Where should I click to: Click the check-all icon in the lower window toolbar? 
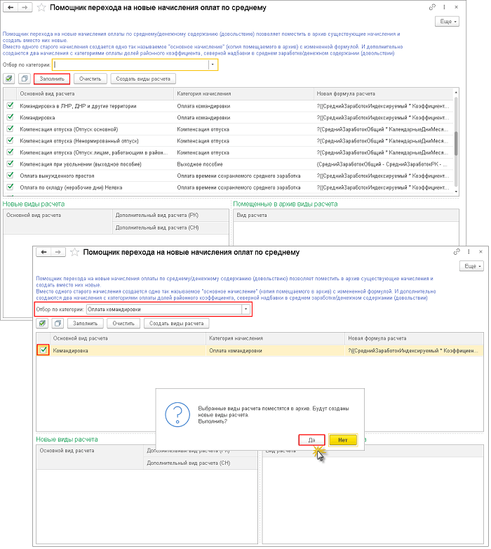[43, 324]
